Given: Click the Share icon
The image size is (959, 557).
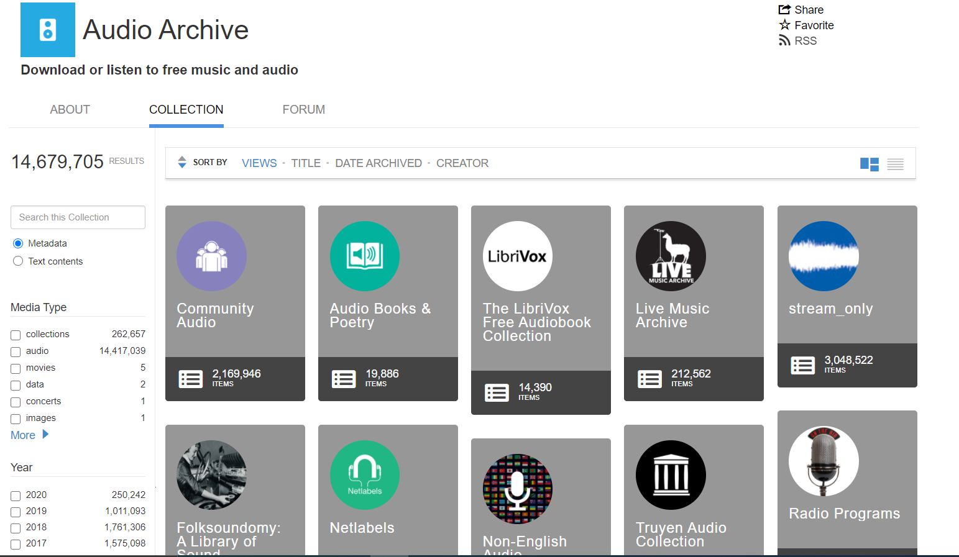Looking at the screenshot, I should (x=784, y=9).
